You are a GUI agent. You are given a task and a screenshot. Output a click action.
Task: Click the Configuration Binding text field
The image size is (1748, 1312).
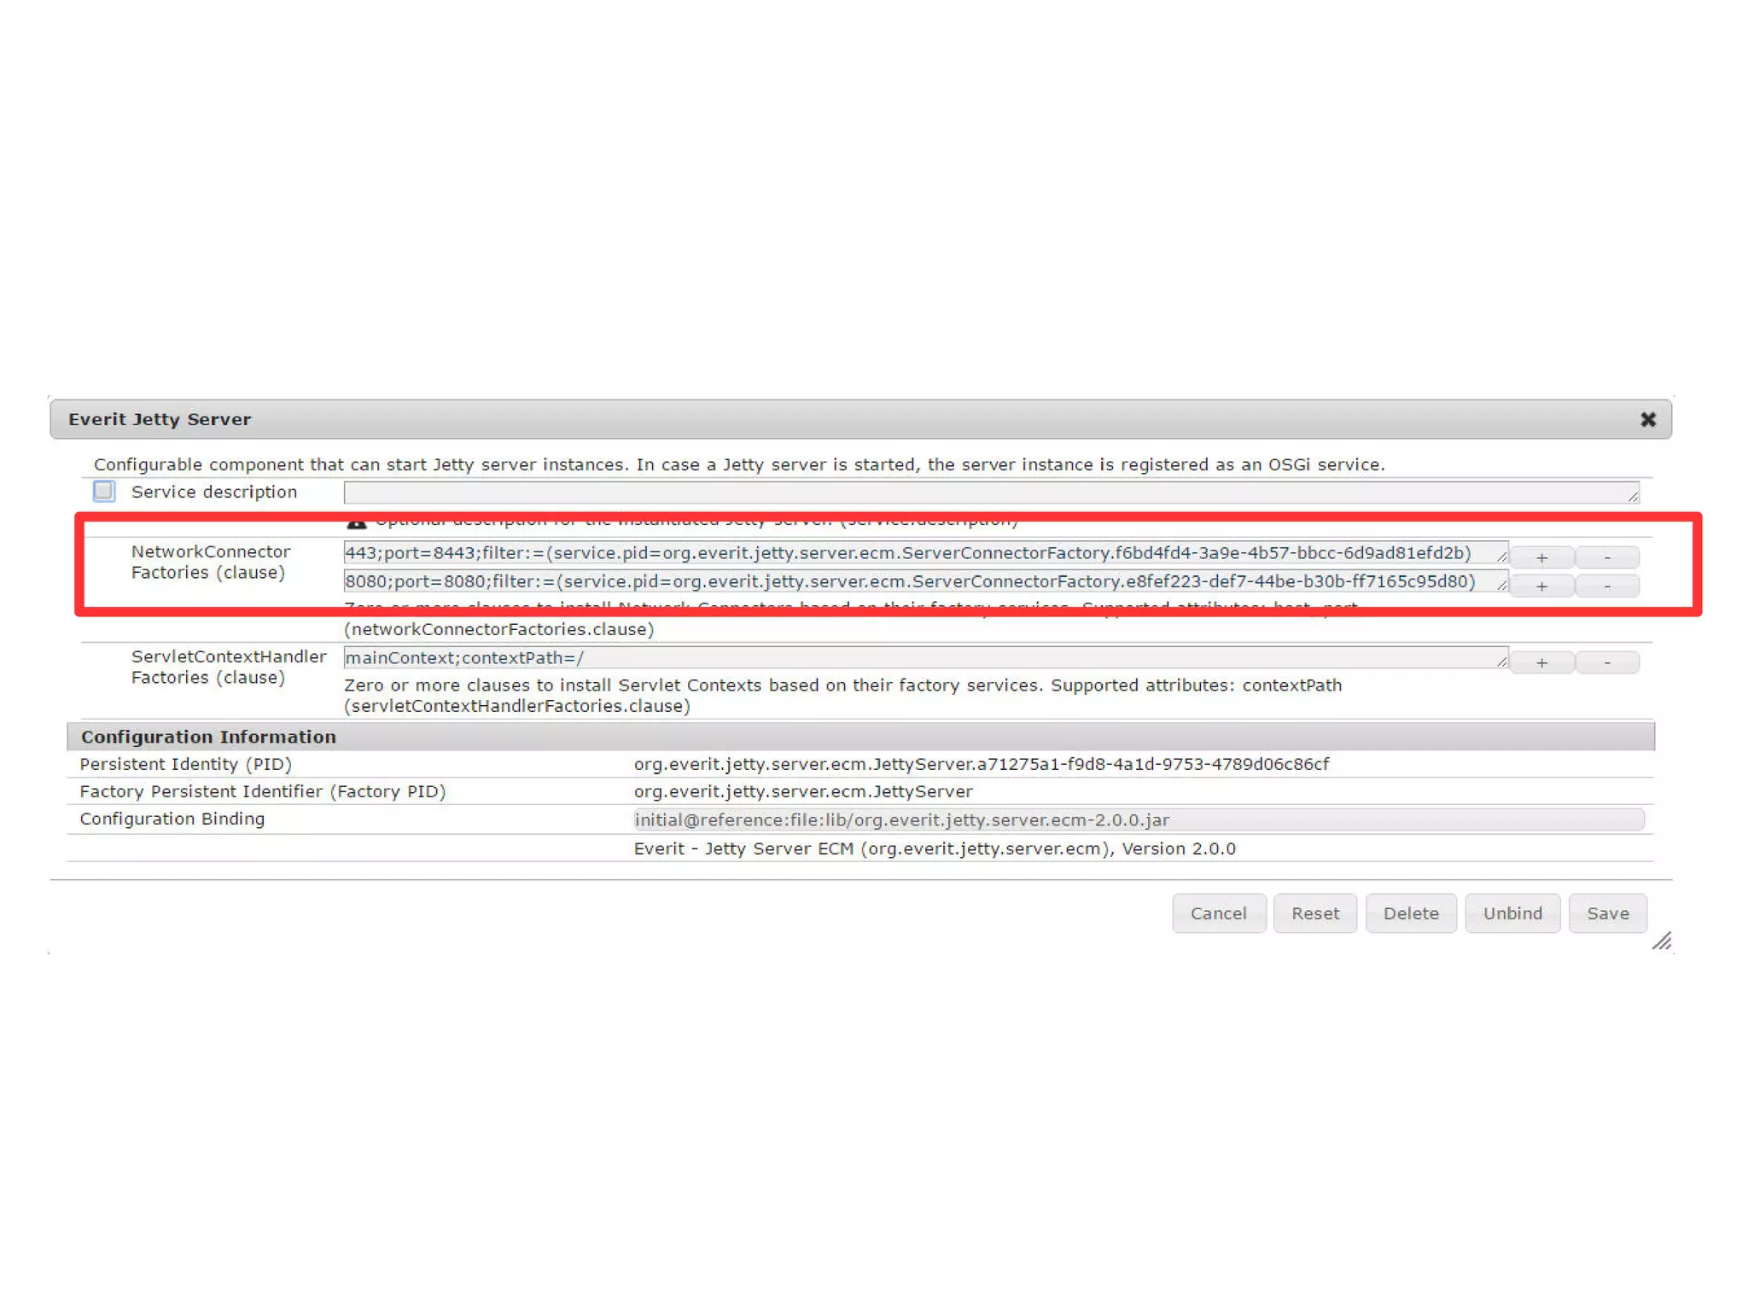pos(1137,820)
